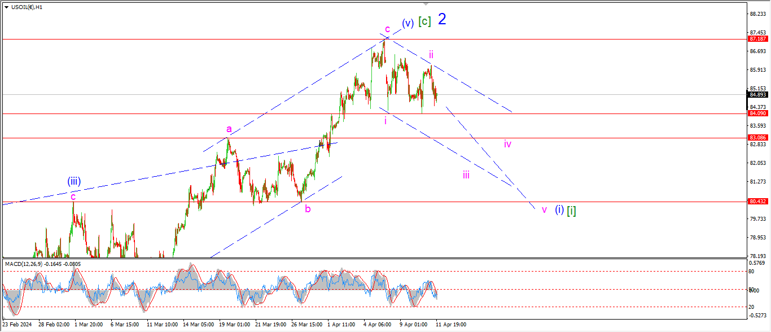This screenshot has height=332, width=771.
Task: Click the 23 Feb 2024 date on time axis
Action: pyautogui.click(x=17, y=325)
